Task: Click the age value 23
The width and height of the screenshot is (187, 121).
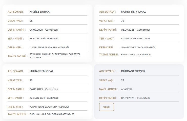Action: 123,80
